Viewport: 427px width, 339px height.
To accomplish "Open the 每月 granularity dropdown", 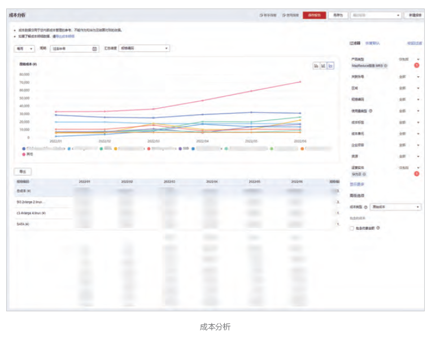I will coord(24,49).
